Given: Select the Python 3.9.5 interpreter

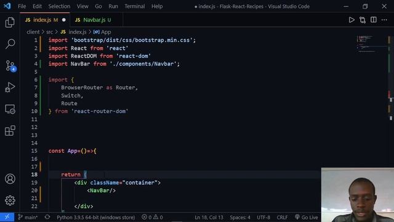Looking at the screenshot, I should [96, 217].
